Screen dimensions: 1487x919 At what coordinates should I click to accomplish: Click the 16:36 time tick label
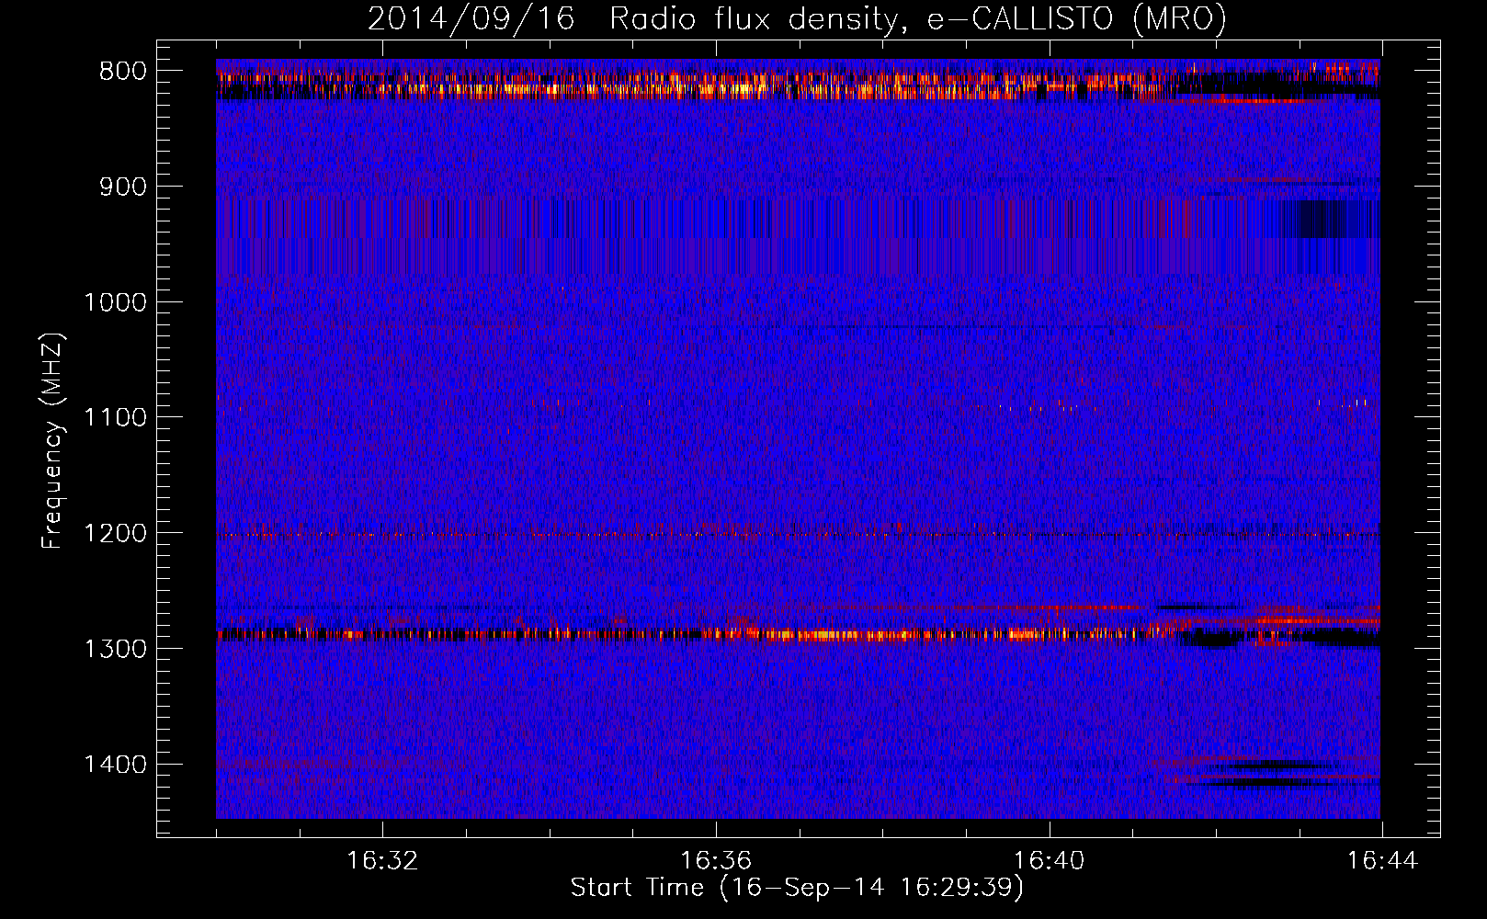coord(716,861)
